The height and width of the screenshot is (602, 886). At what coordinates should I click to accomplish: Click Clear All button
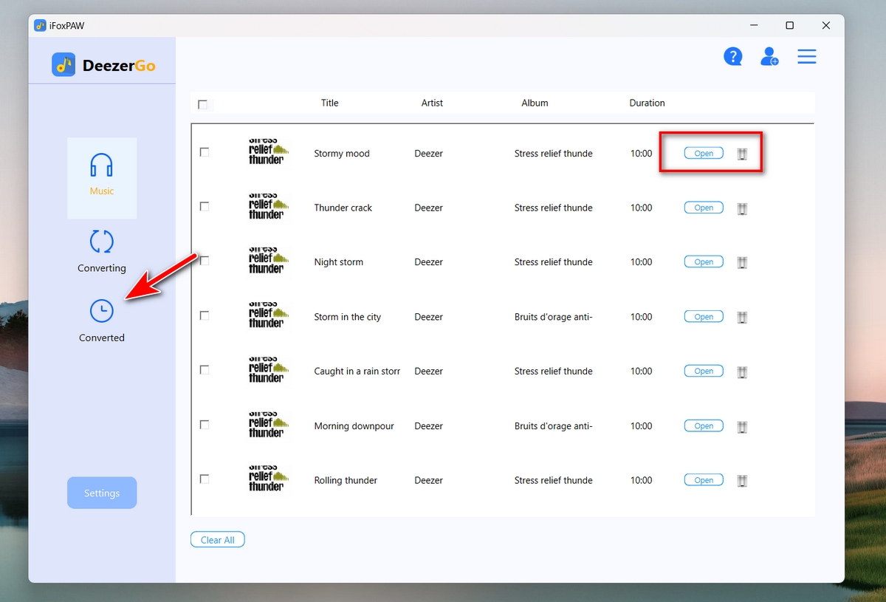point(217,539)
